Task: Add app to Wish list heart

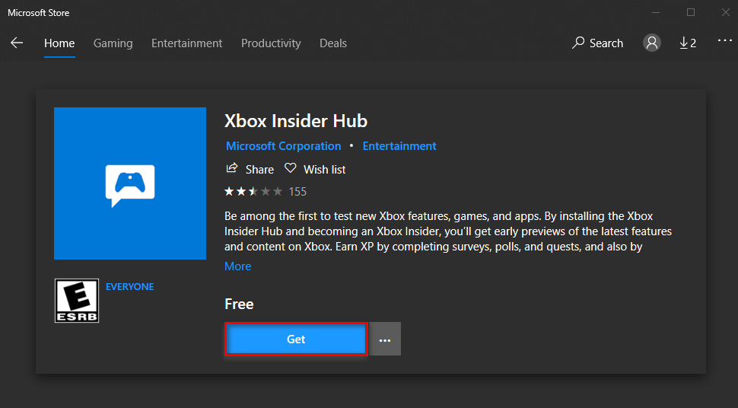Action: tap(290, 169)
